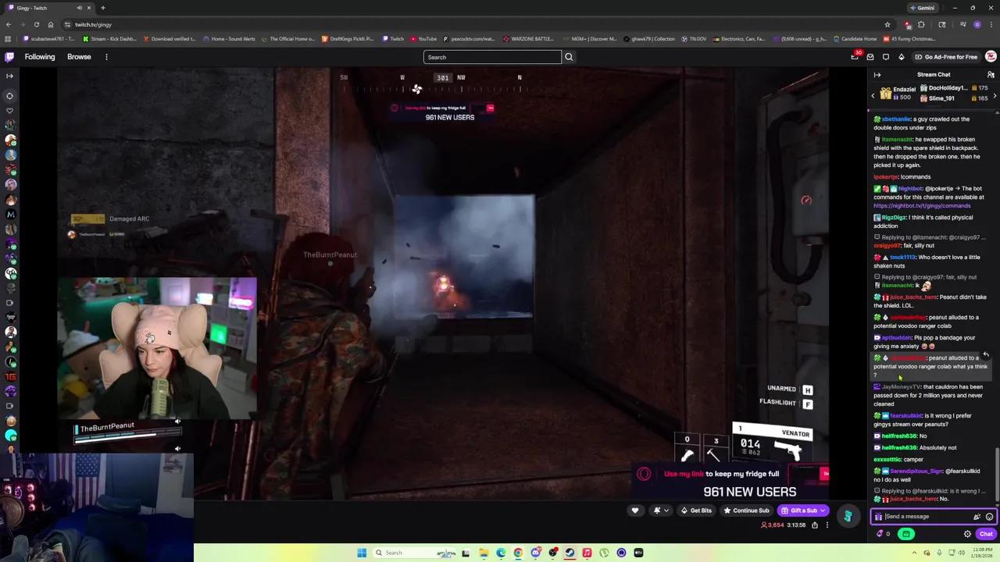Toggle the follow heart button
1000x562 pixels.
[x=635, y=510]
